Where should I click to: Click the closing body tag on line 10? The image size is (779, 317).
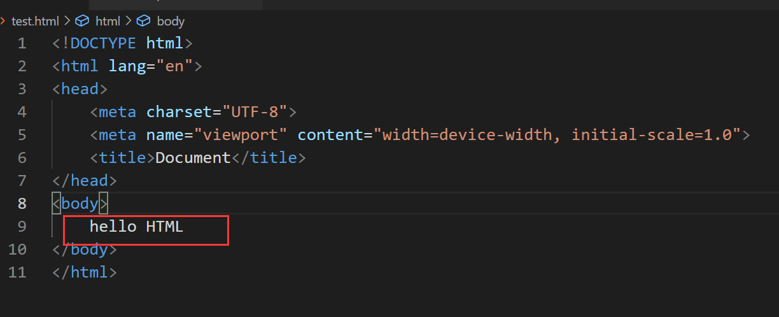tap(85, 249)
